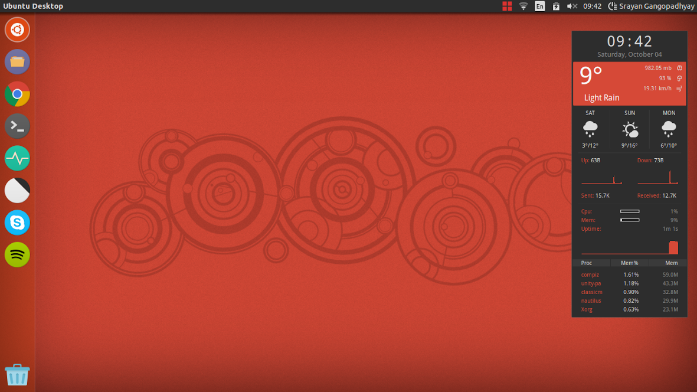Launch Google Chrome from the dock
Viewport: 697px width, 392px height.
tap(17, 94)
